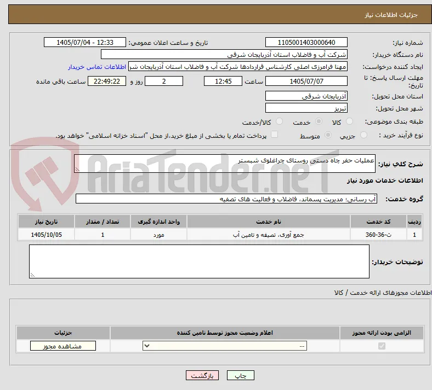432x390 pixels.
Task: Click the اعلام وضعیت مجوز توسط تامین کننده header
Action: coord(225,333)
